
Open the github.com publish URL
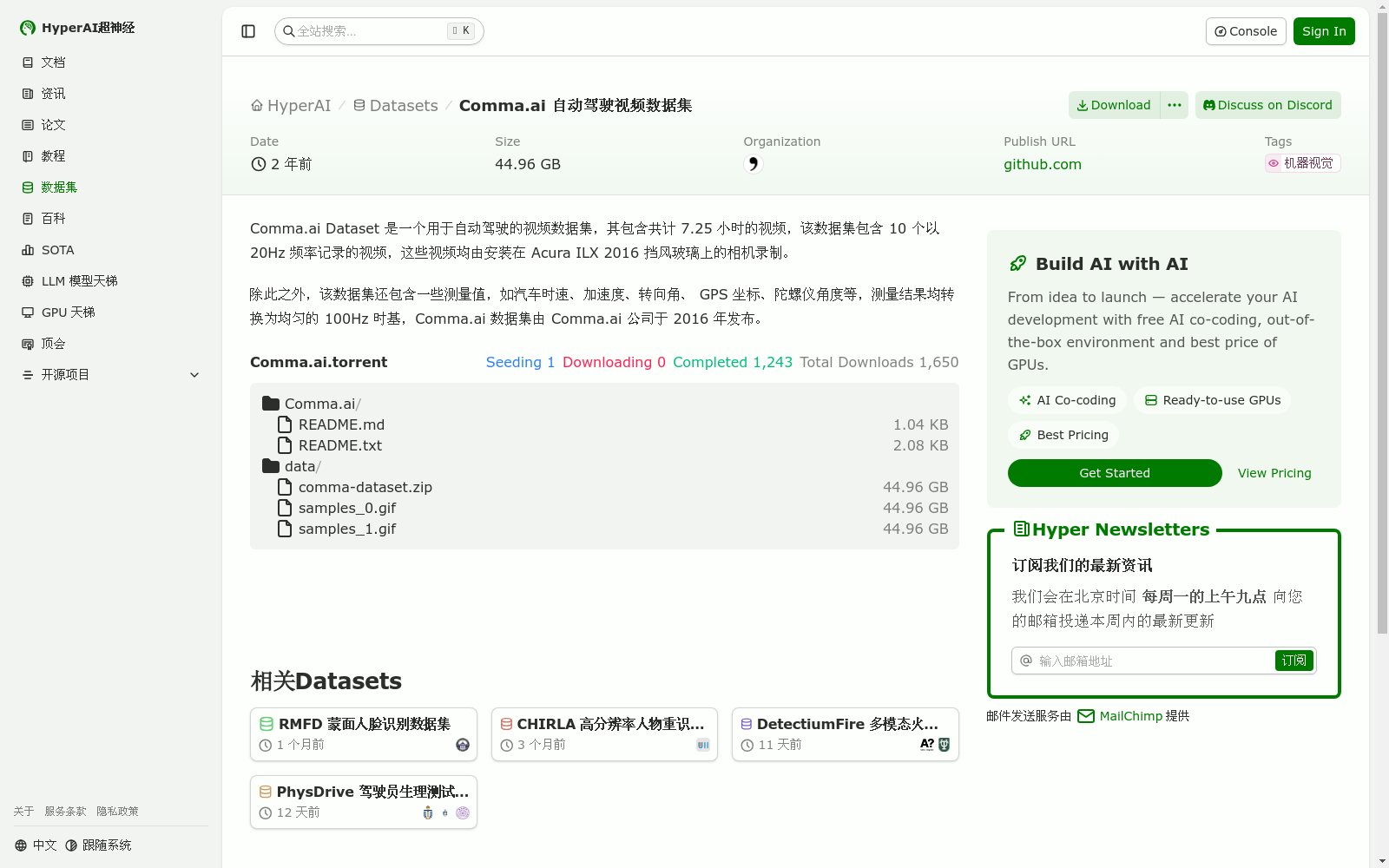click(x=1043, y=164)
